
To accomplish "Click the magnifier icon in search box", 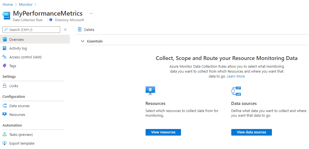I will pyautogui.click(x=6, y=30).
